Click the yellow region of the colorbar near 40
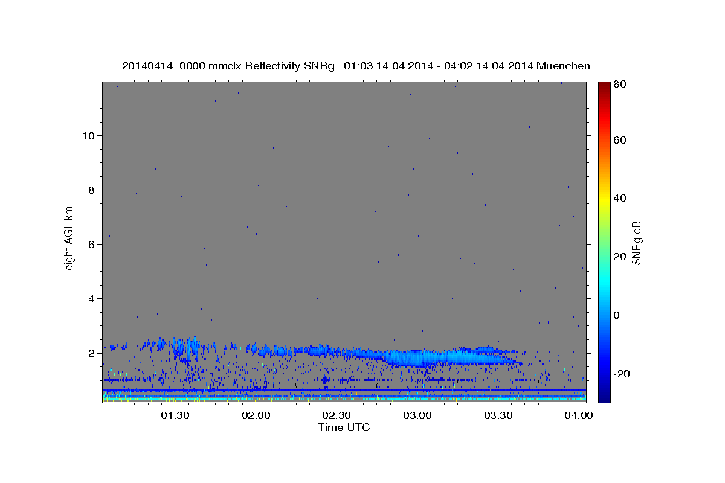The height and width of the screenshot is (483, 725). pyautogui.click(x=604, y=198)
